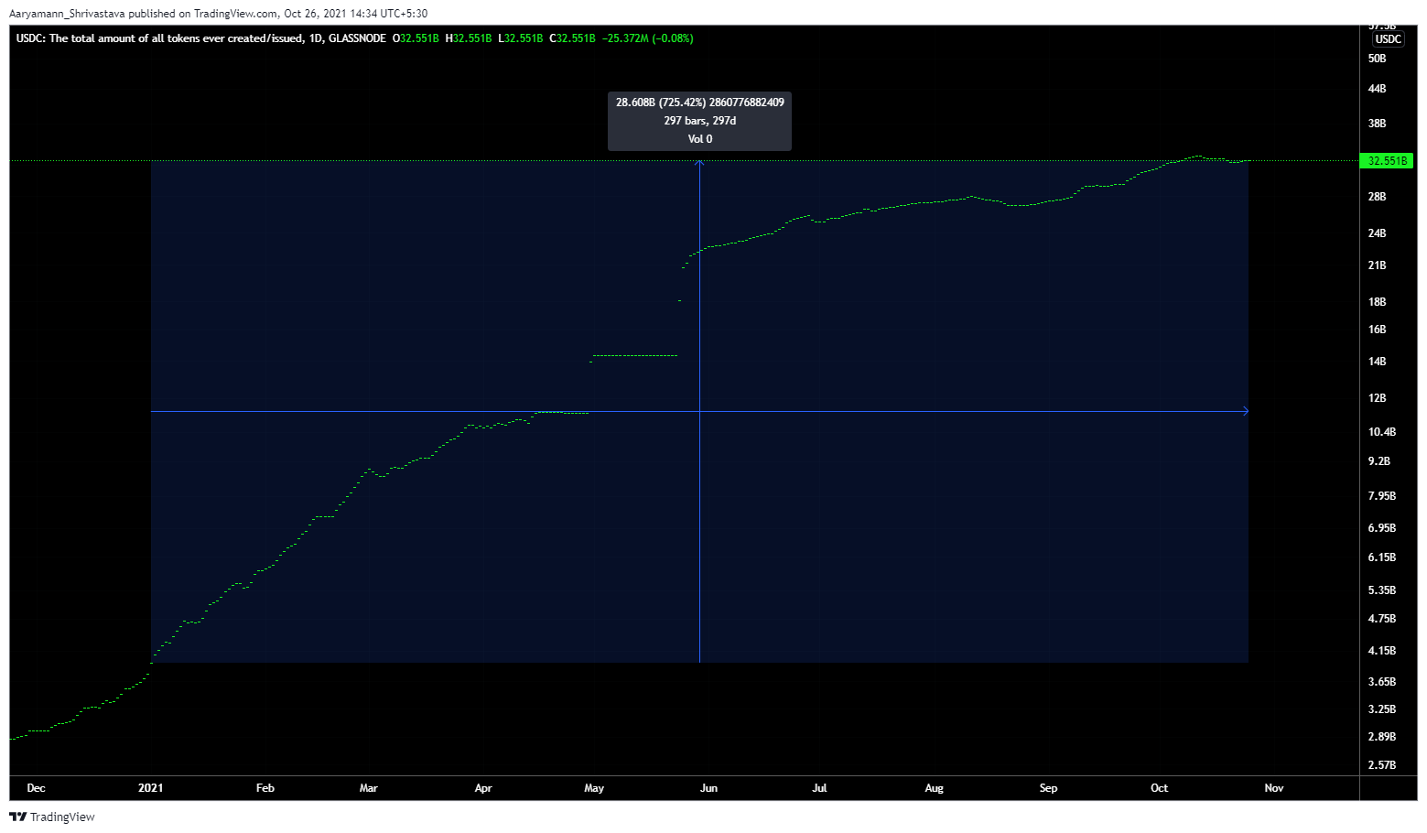Click the 3.25B price axis label
The image size is (1427, 833).
coord(1382,709)
